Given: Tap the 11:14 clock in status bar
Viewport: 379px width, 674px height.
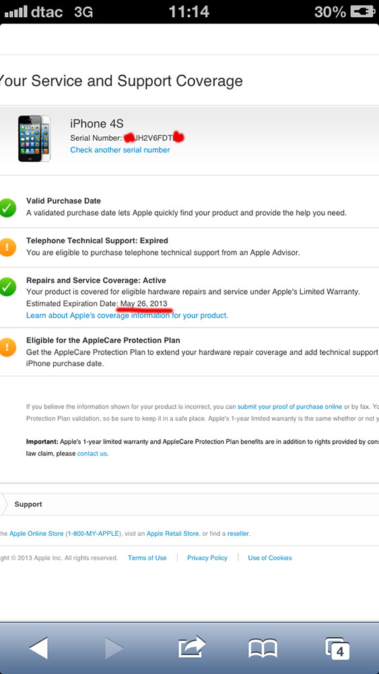Looking at the screenshot, I should 189,11.
